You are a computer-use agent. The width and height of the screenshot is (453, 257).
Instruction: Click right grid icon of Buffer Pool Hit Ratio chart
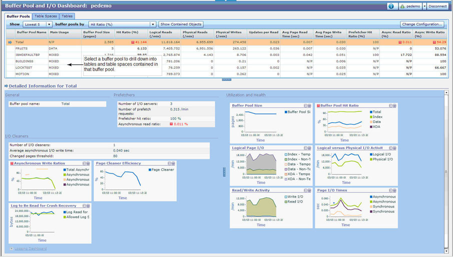[x=394, y=106]
